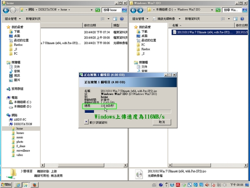The height and width of the screenshot is (188, 250).
Task: Open address bar dropdown in home window
Action: coord(92,10)
